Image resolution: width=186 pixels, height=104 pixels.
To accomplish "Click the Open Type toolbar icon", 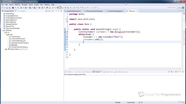I will pos(47,8).
